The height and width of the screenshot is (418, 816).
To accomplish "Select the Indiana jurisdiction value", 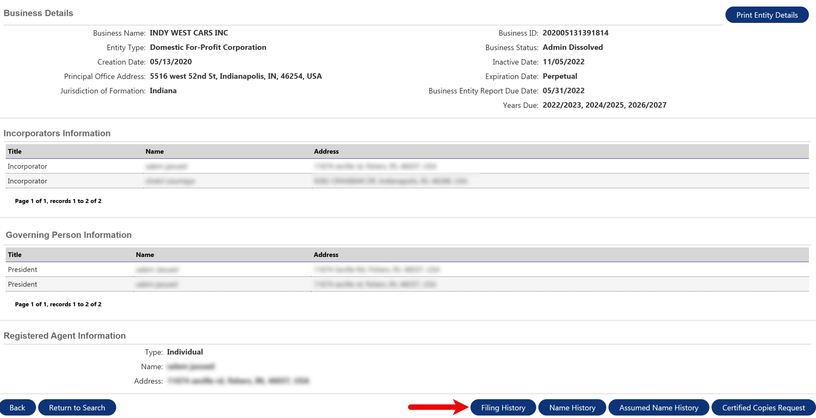I will pyautogui.click(x=163, y=91).
